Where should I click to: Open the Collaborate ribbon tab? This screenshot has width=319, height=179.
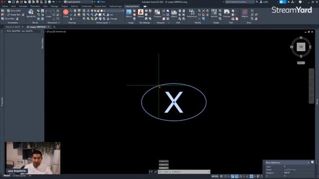[x=86, y=6]
